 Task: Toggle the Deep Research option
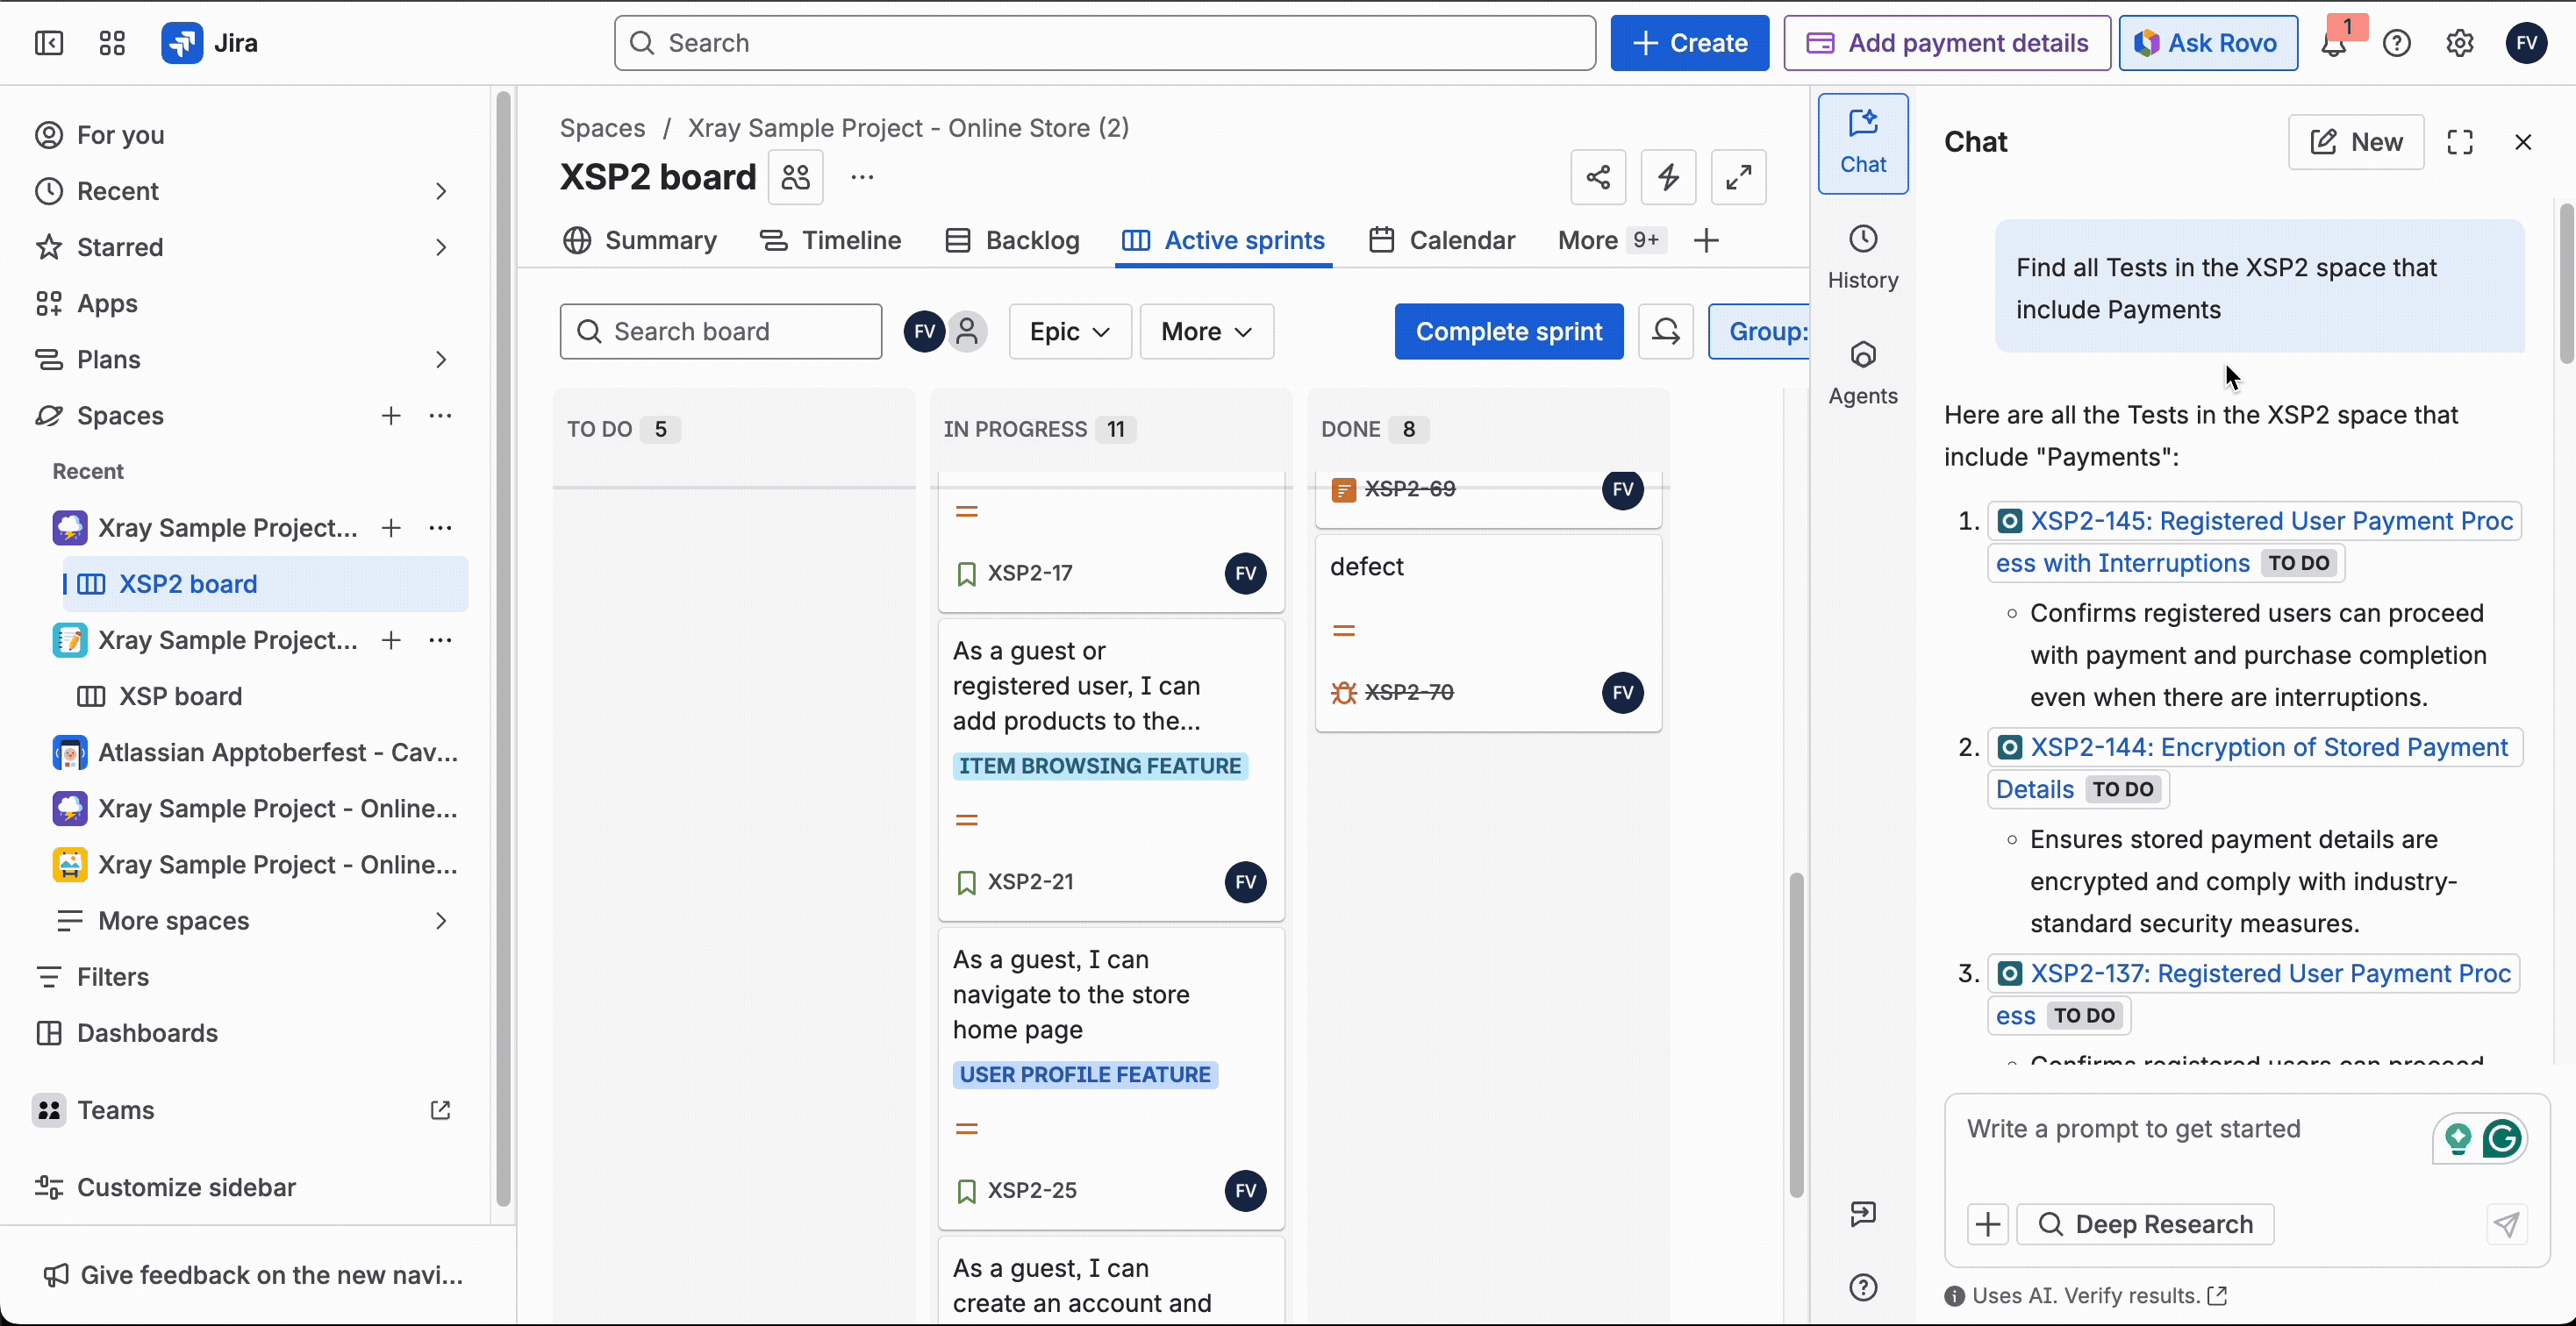click(x=2145, y=1224)
